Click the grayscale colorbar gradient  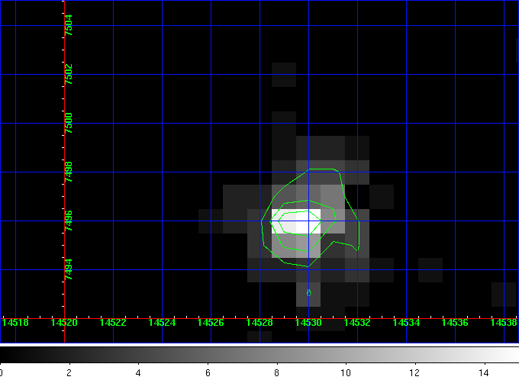click(259, 355)
